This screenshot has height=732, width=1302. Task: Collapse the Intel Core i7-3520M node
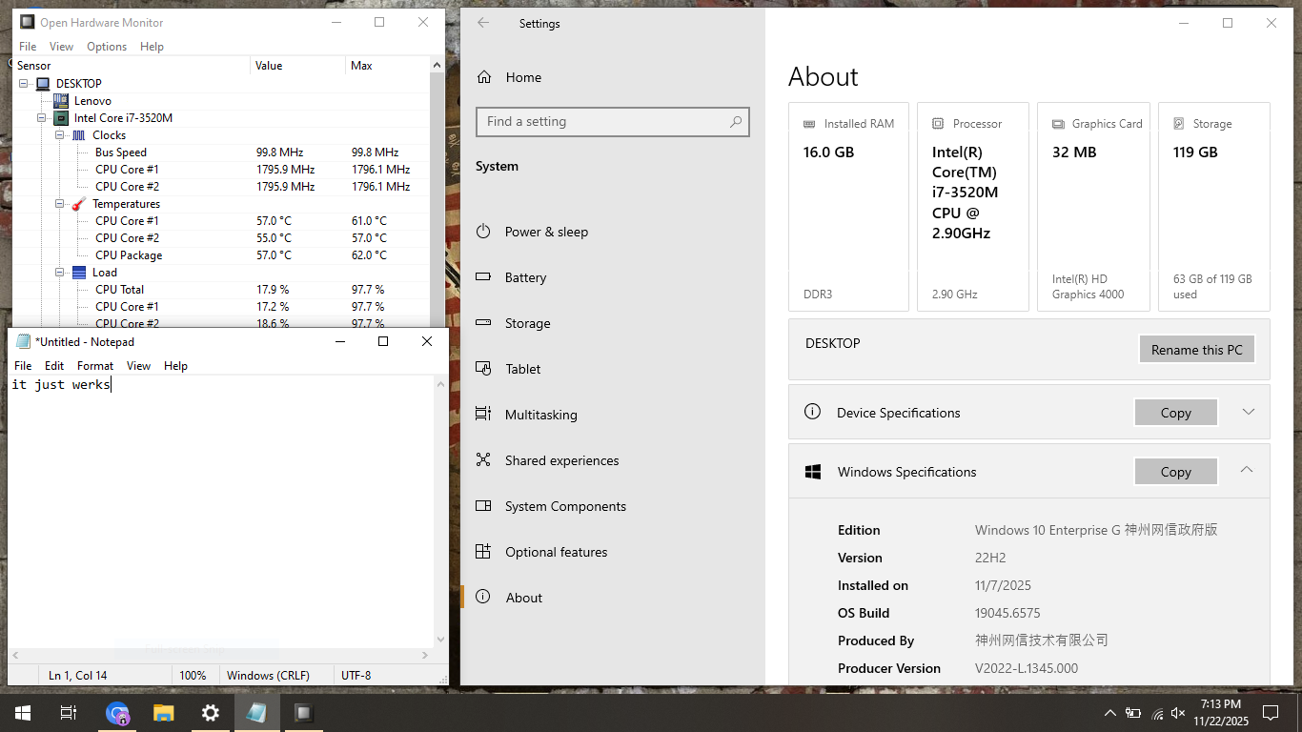click(x=41, y=118)
